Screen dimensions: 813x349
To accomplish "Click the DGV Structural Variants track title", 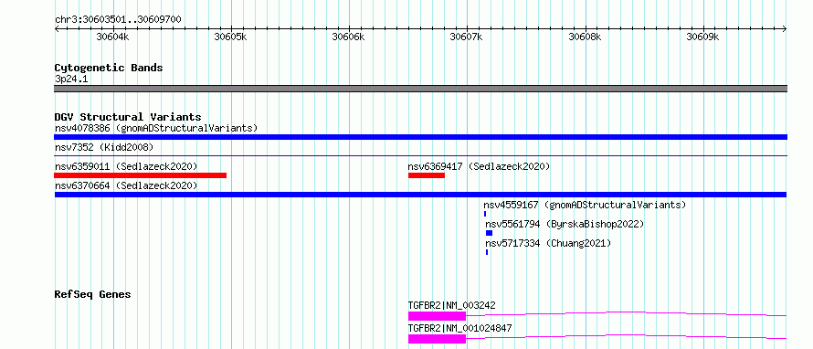I will point(128,117).
